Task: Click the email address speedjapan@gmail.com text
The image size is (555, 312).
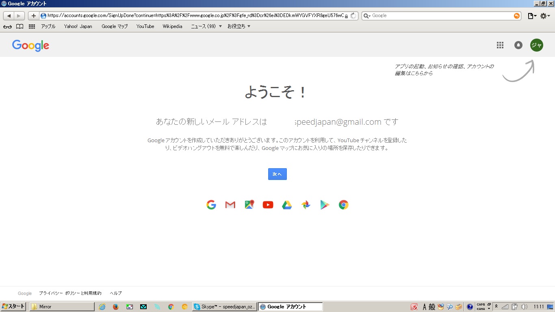Action: click(338, 122)
